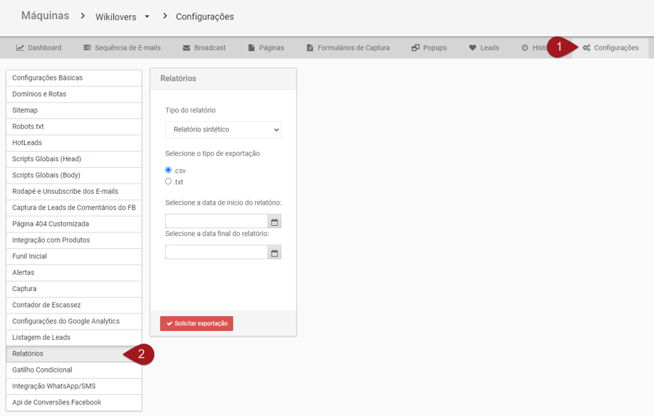Click the Dashboard chart icon

click(x=20, y=48)
